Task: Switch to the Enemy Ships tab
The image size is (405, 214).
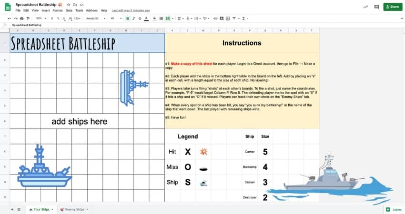Action: coord(74,209)
